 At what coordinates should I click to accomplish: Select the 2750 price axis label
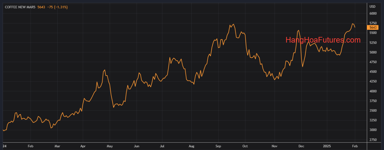point(373,140)
